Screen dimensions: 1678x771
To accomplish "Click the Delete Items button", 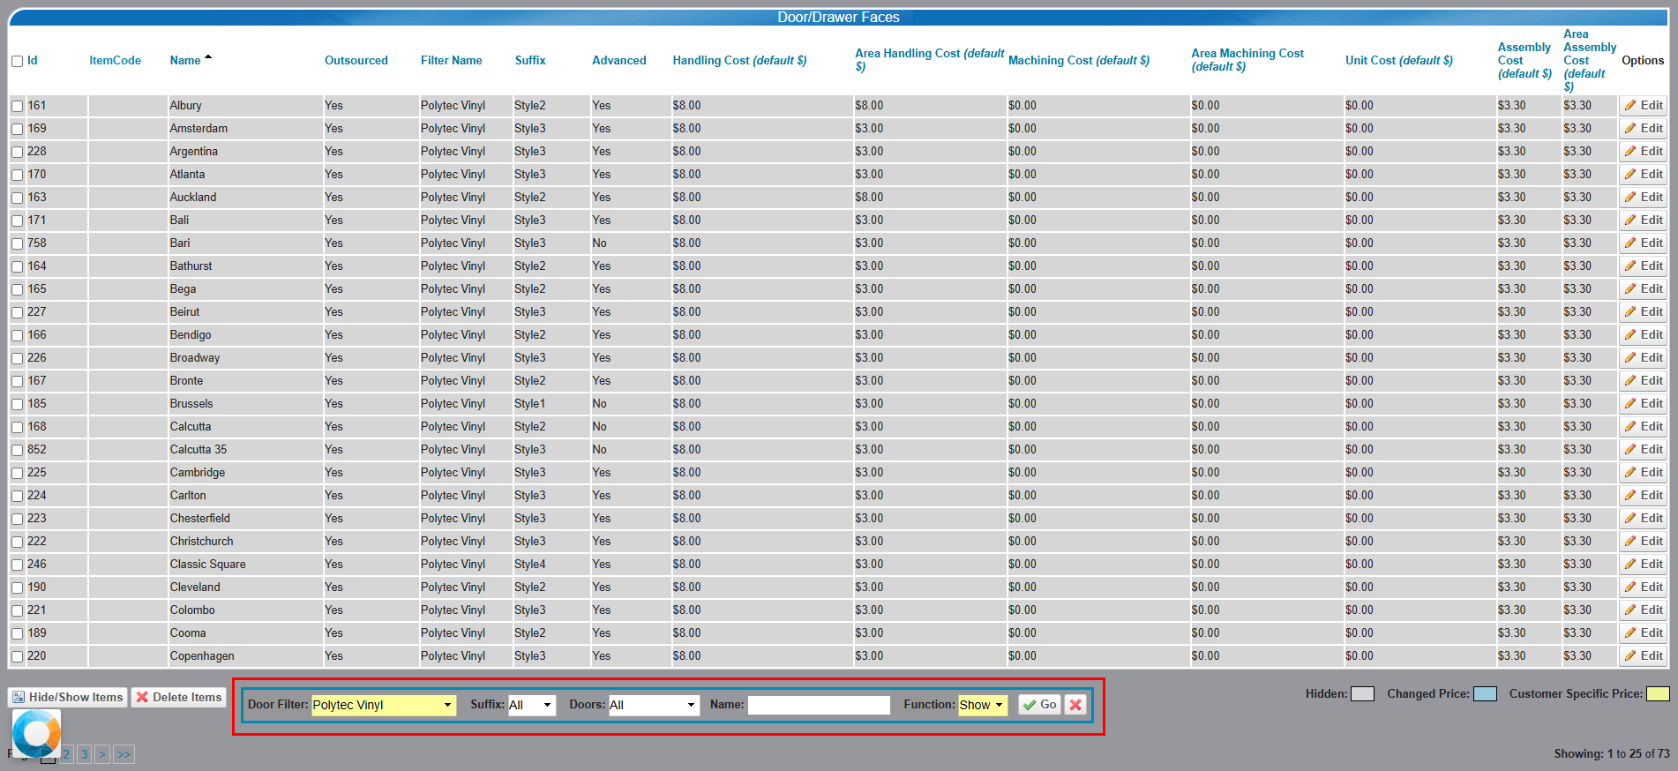I will pos(179,697).
